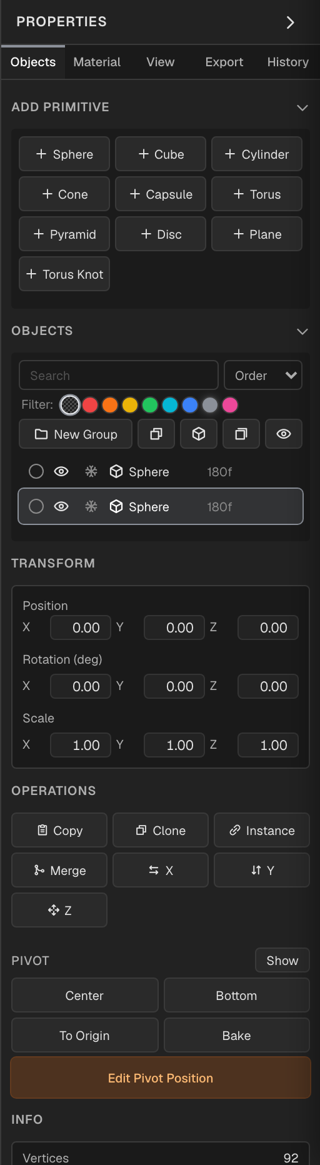Set pivot to Bottom
Image resolution: width=320 pixels, height=1165 pixels.
[237, 995]
